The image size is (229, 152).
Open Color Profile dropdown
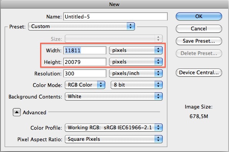click(114, 127)
